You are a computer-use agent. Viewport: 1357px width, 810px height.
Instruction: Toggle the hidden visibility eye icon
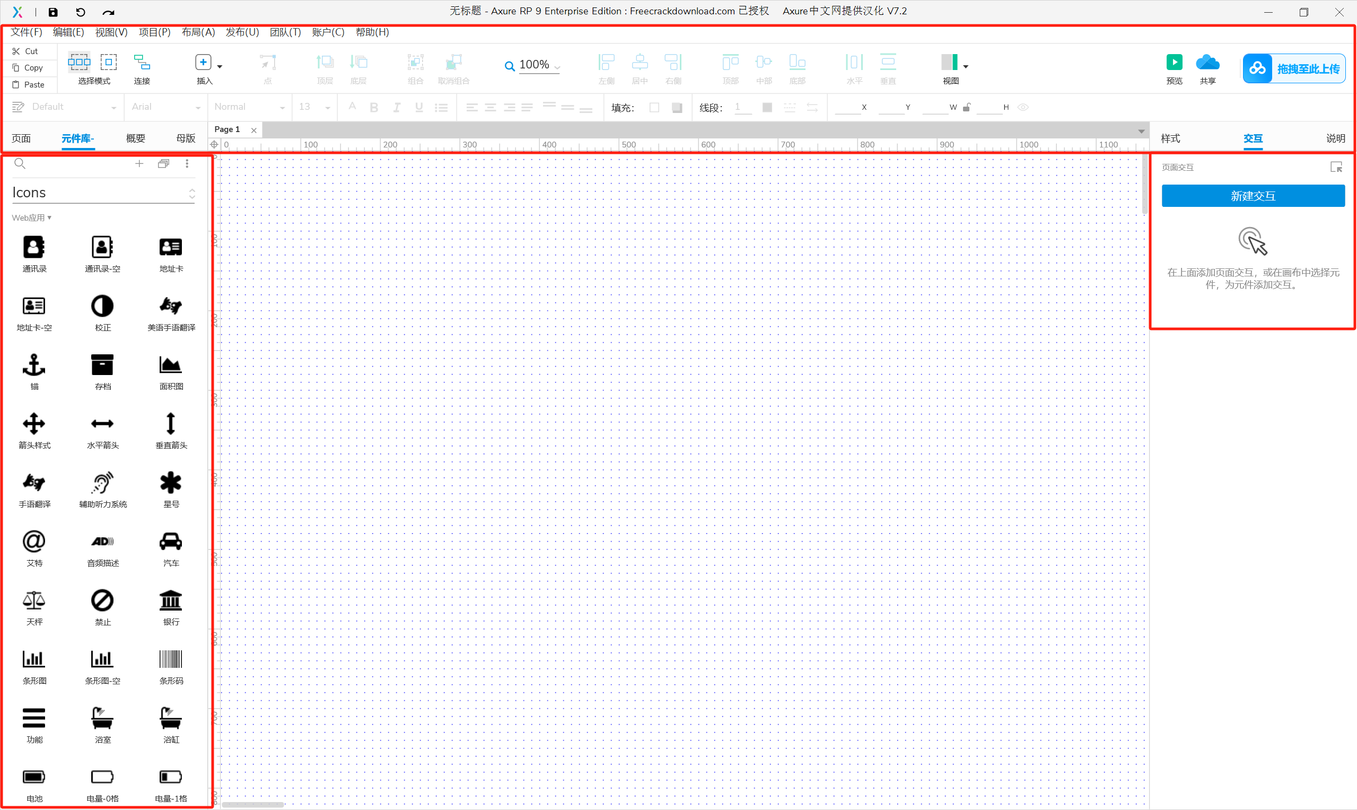click(x=1023, y=107)
